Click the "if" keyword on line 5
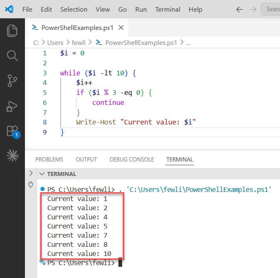Screen dimensions: 280x278 [x=80, y=92]
